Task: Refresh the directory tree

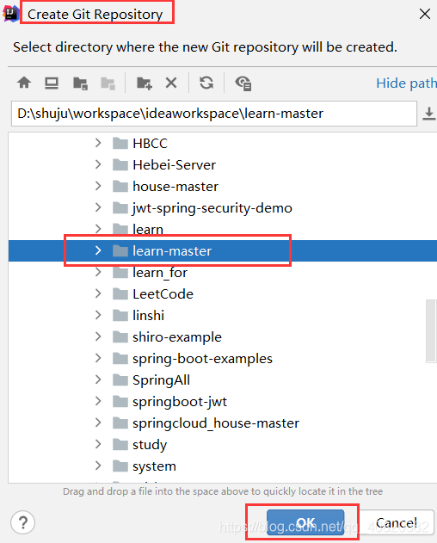Action: (x=206, y=83)
